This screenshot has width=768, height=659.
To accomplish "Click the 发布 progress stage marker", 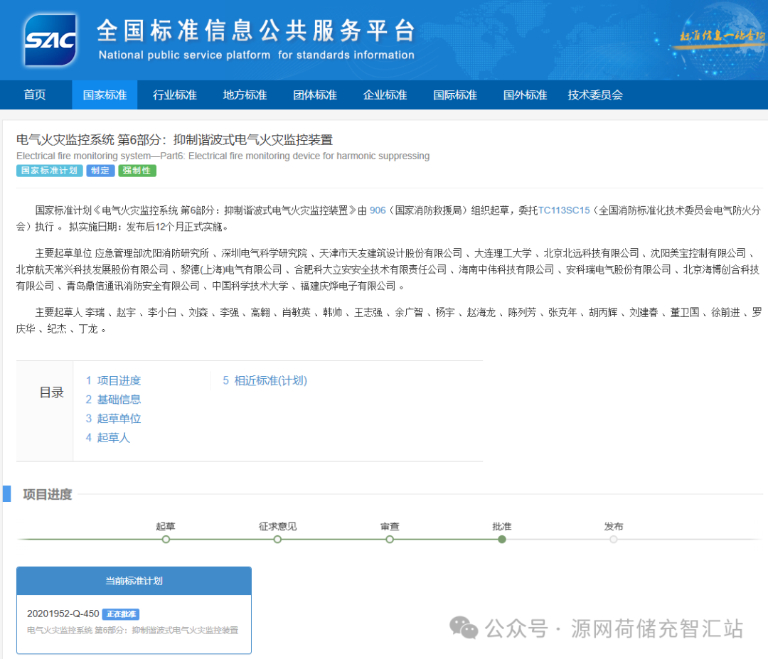I will (614, 540).
